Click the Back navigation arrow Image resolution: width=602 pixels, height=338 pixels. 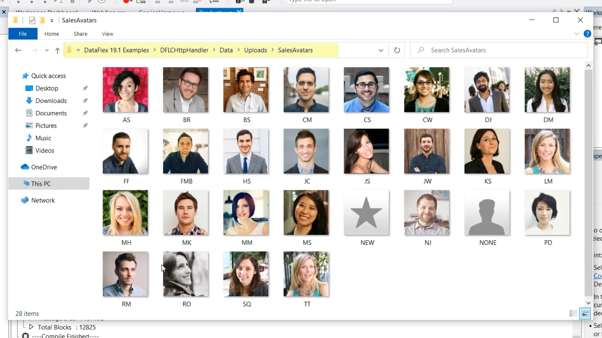(18, 50)
